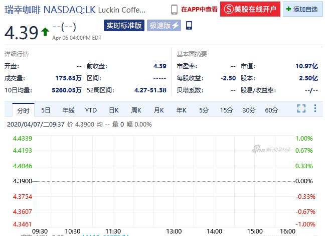Click the chart at the 4.3900 baseline
The image size is (325, 236).
[x=164, y=181]
